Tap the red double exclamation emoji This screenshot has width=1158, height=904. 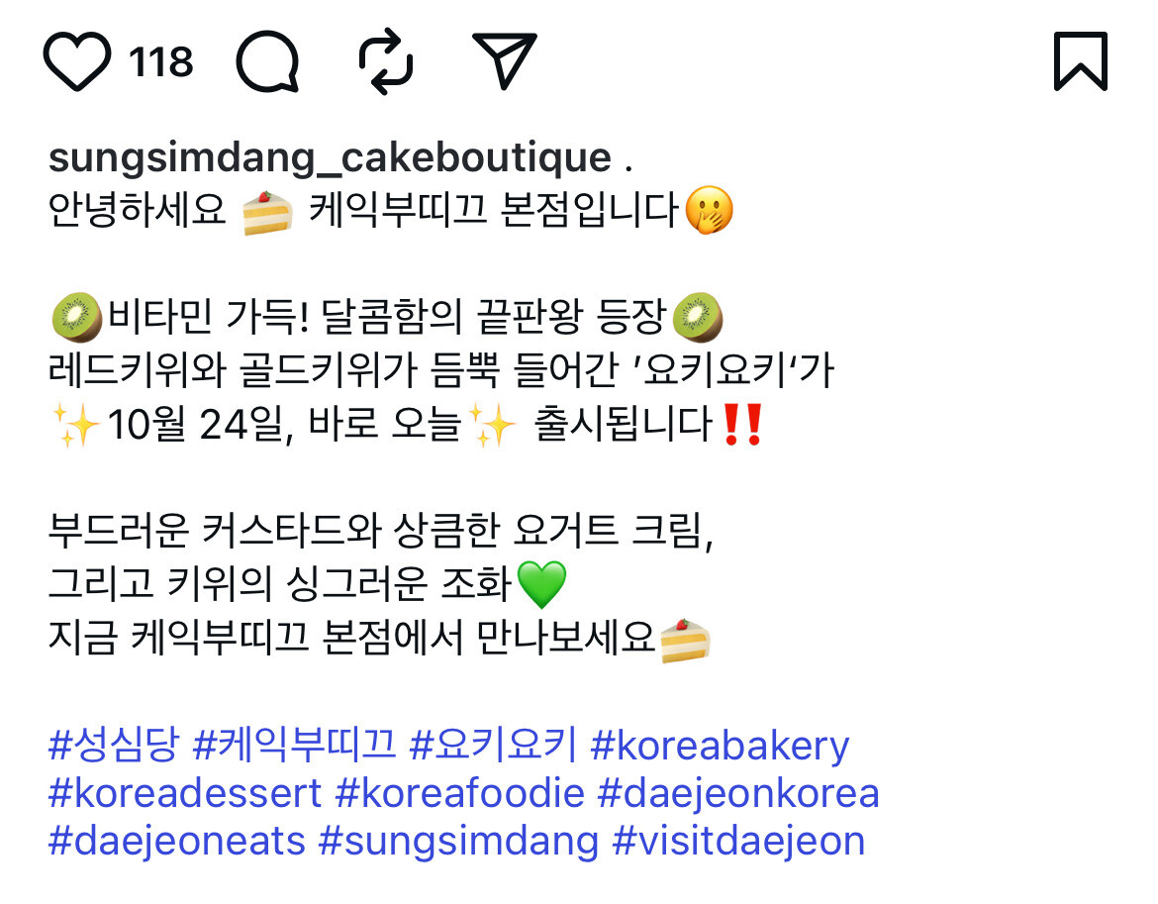pos(742,425)
